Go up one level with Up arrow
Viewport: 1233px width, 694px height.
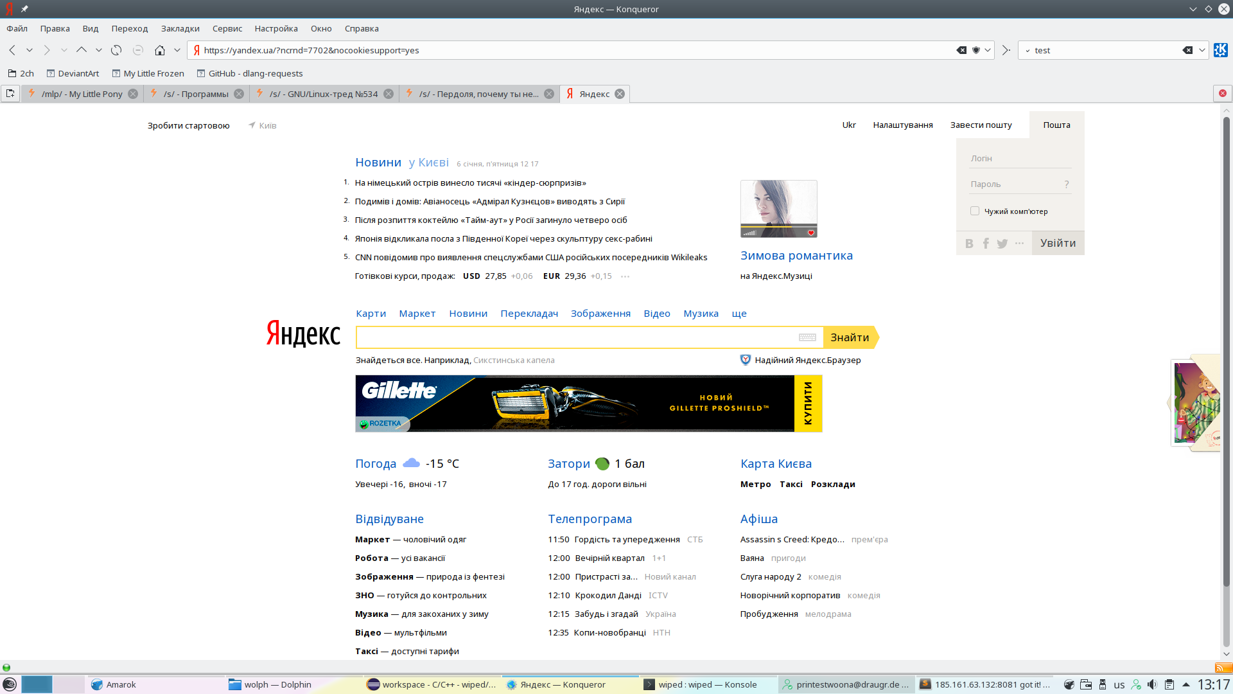pyautogui.click(x=81, y=50)
